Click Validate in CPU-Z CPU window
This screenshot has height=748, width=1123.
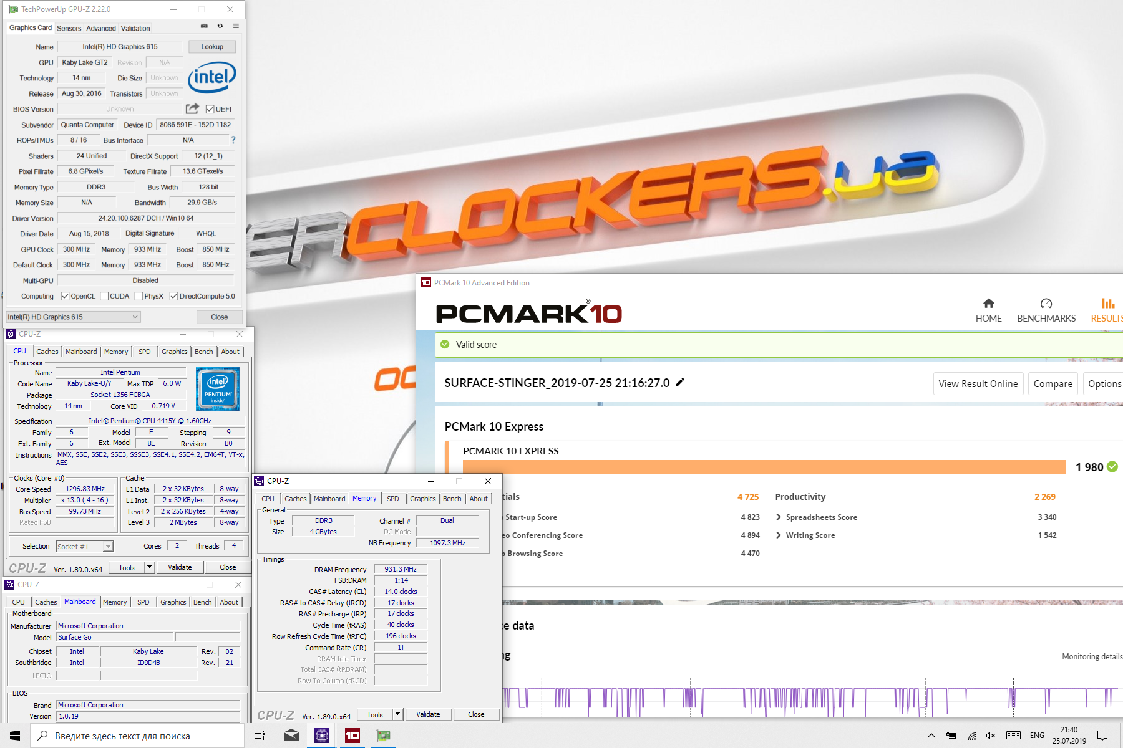[180, 567]
